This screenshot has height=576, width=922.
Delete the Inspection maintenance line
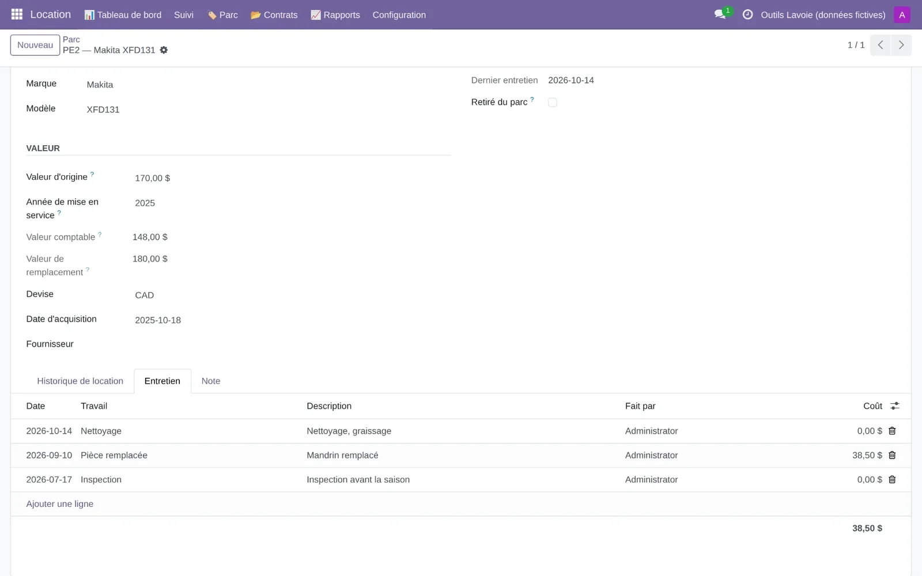[x=892, y=479]
